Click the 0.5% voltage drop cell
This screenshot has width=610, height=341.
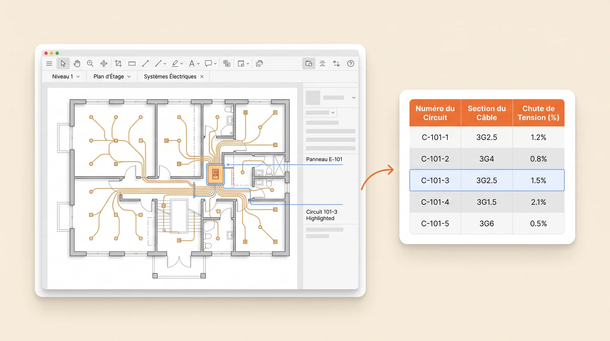pyautogui.click(x=539, y=224)
